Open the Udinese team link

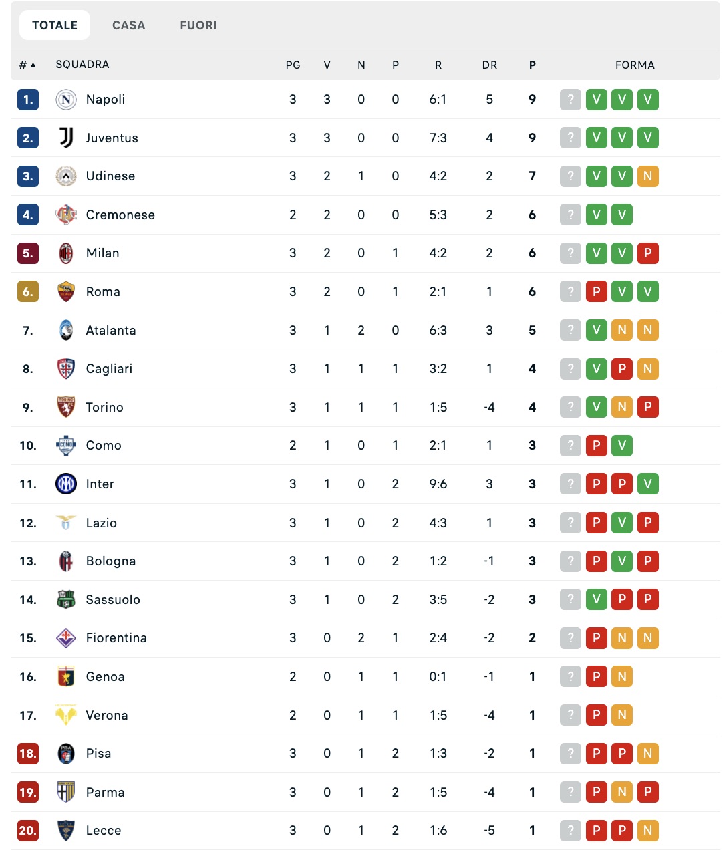110,176
